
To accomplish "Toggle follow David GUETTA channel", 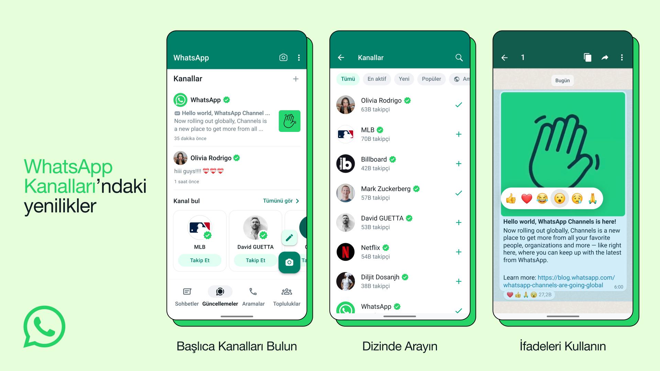I will (459, 222).
